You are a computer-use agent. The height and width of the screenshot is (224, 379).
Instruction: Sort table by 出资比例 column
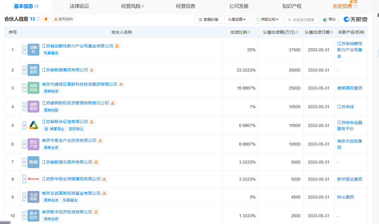(240, 32)
